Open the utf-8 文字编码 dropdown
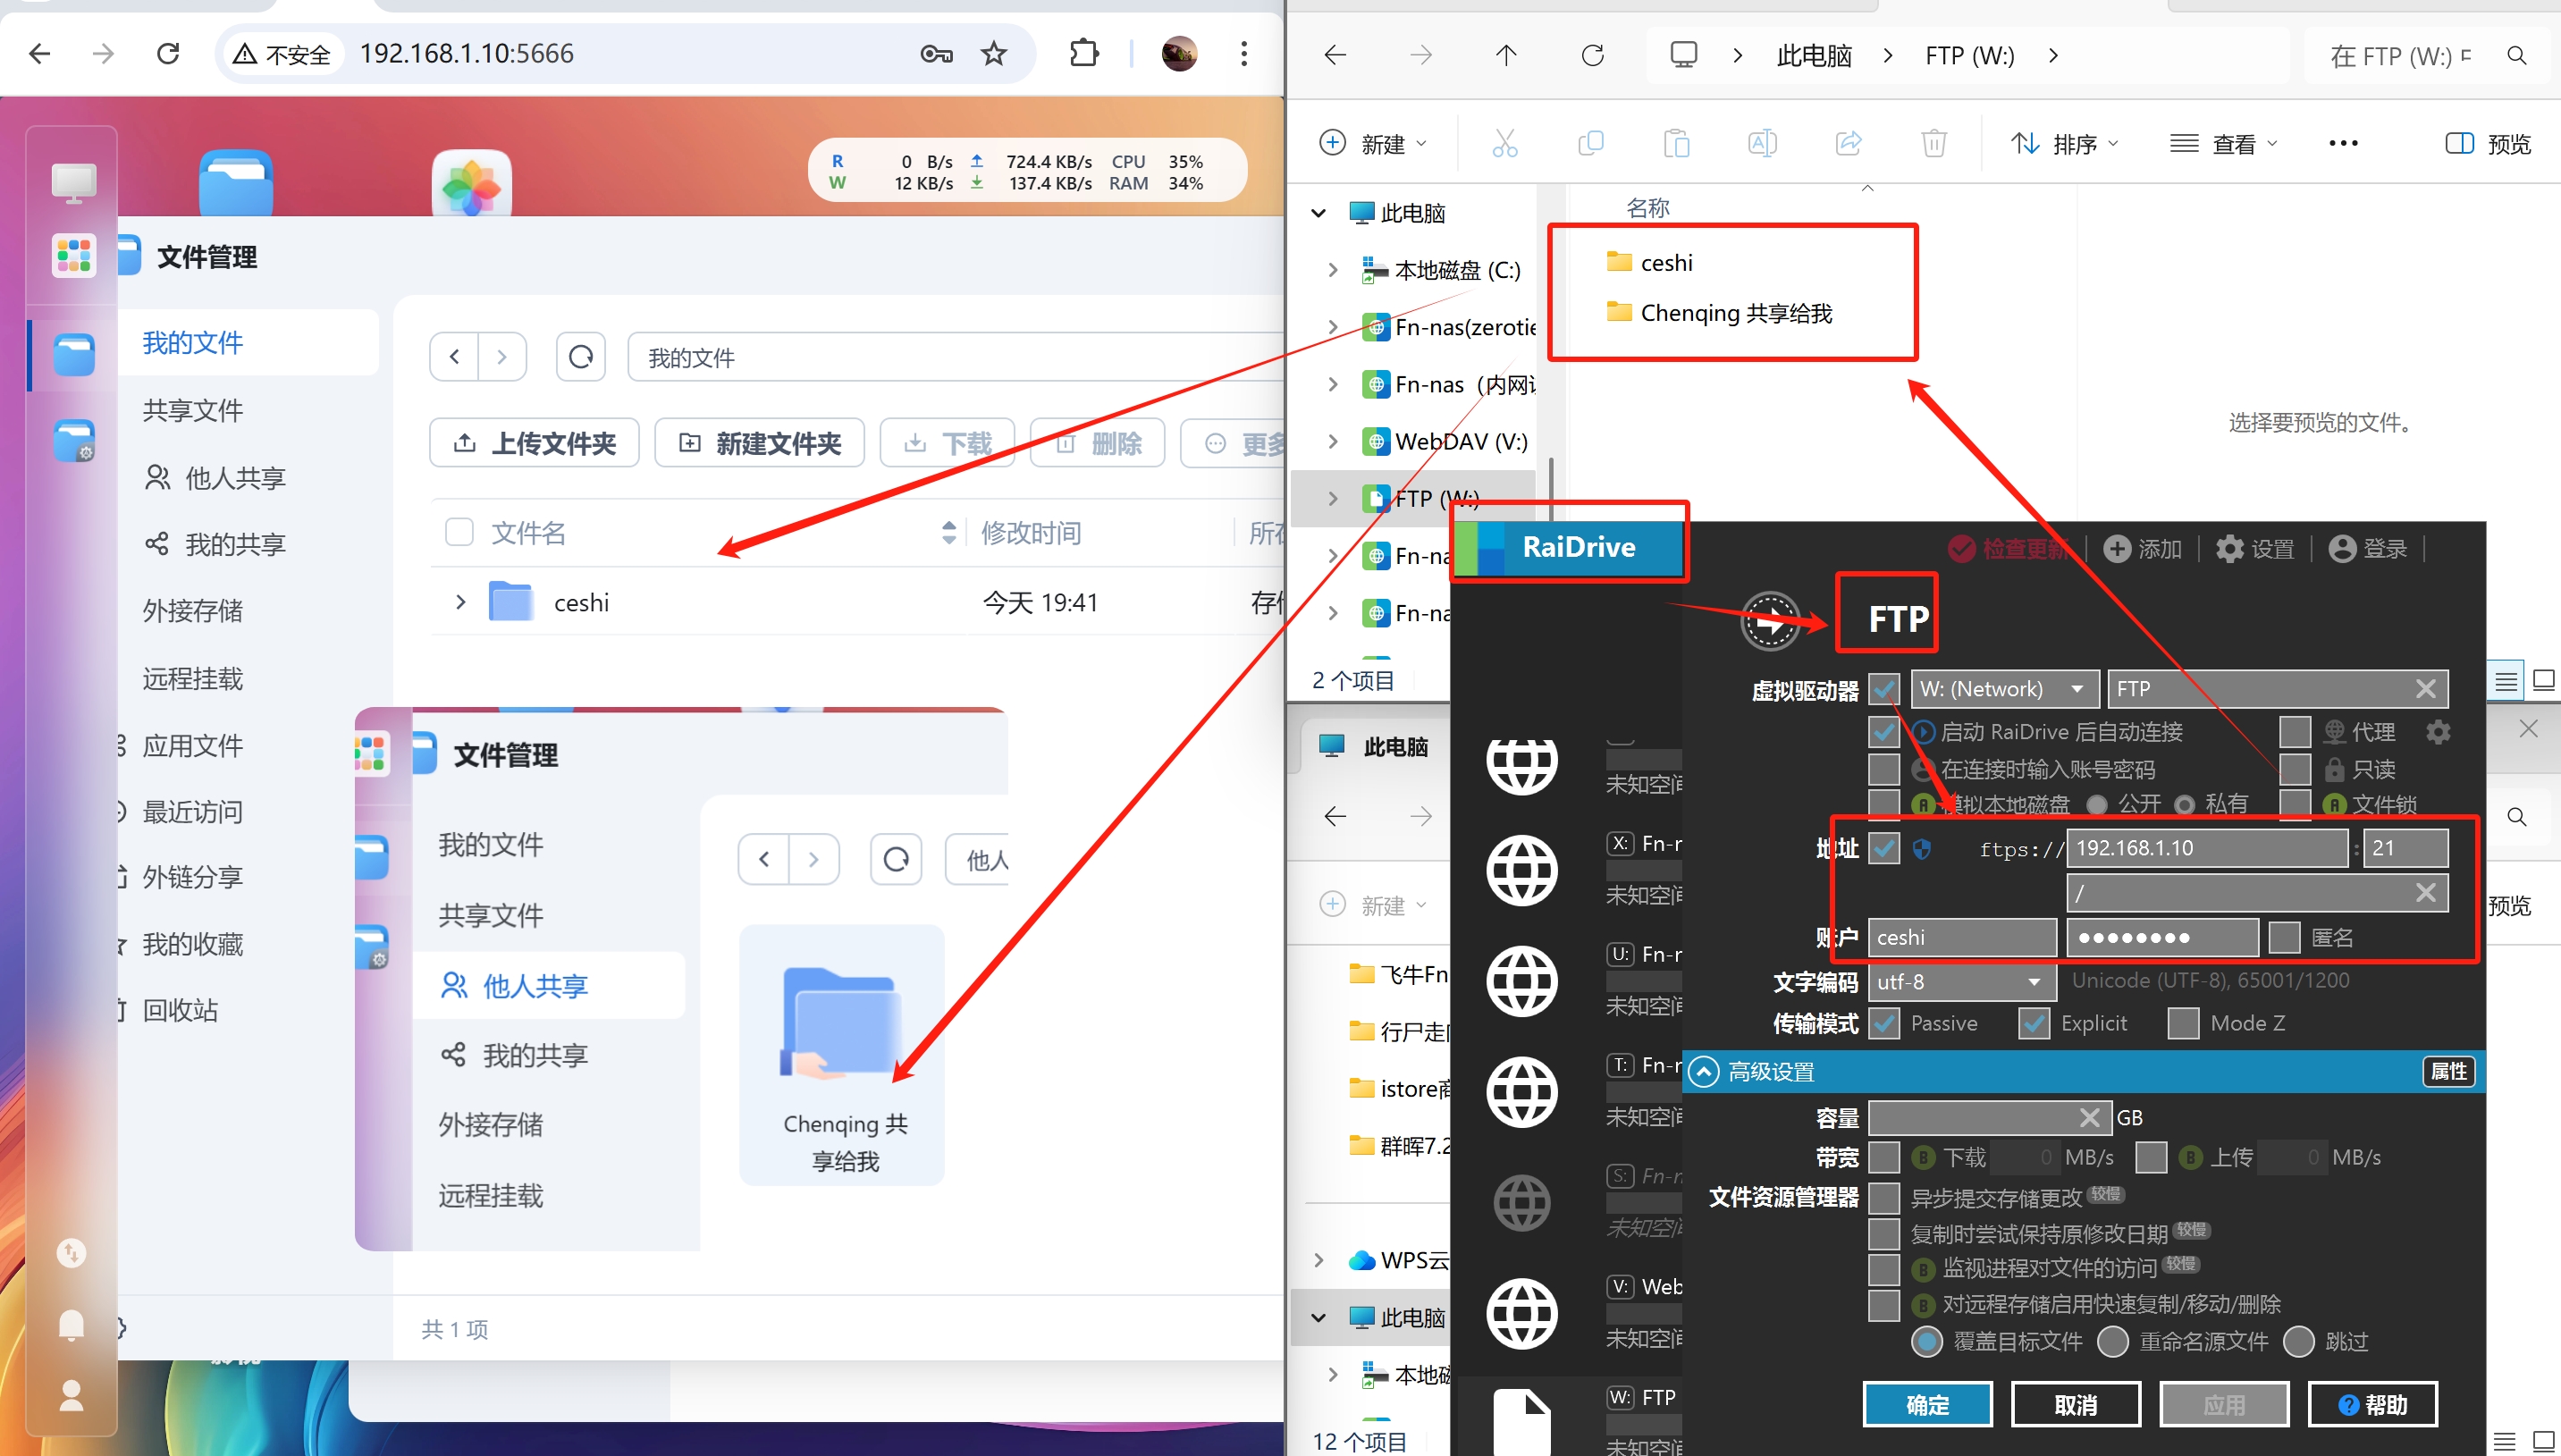 (1962, 982)
